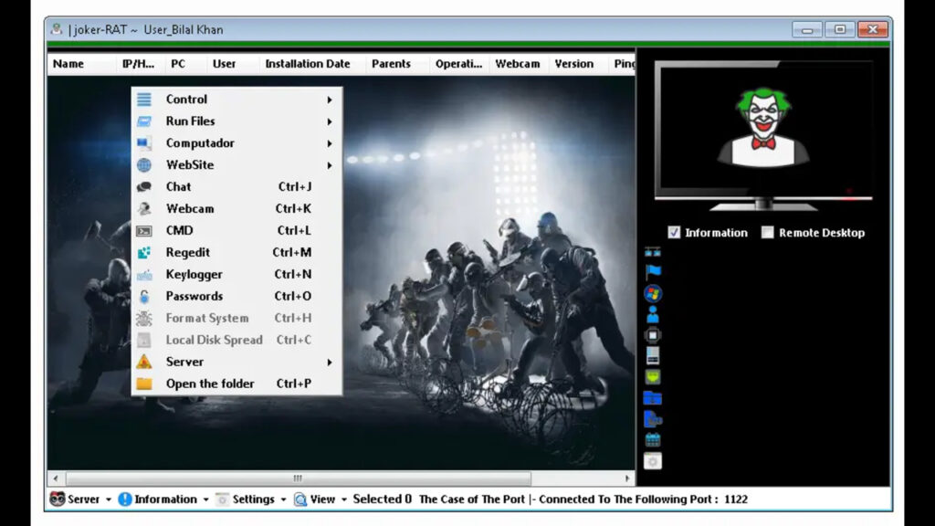This screenshot has height=526, width=935.
Task: Select the blue user person icon
Action: point(653,314)
